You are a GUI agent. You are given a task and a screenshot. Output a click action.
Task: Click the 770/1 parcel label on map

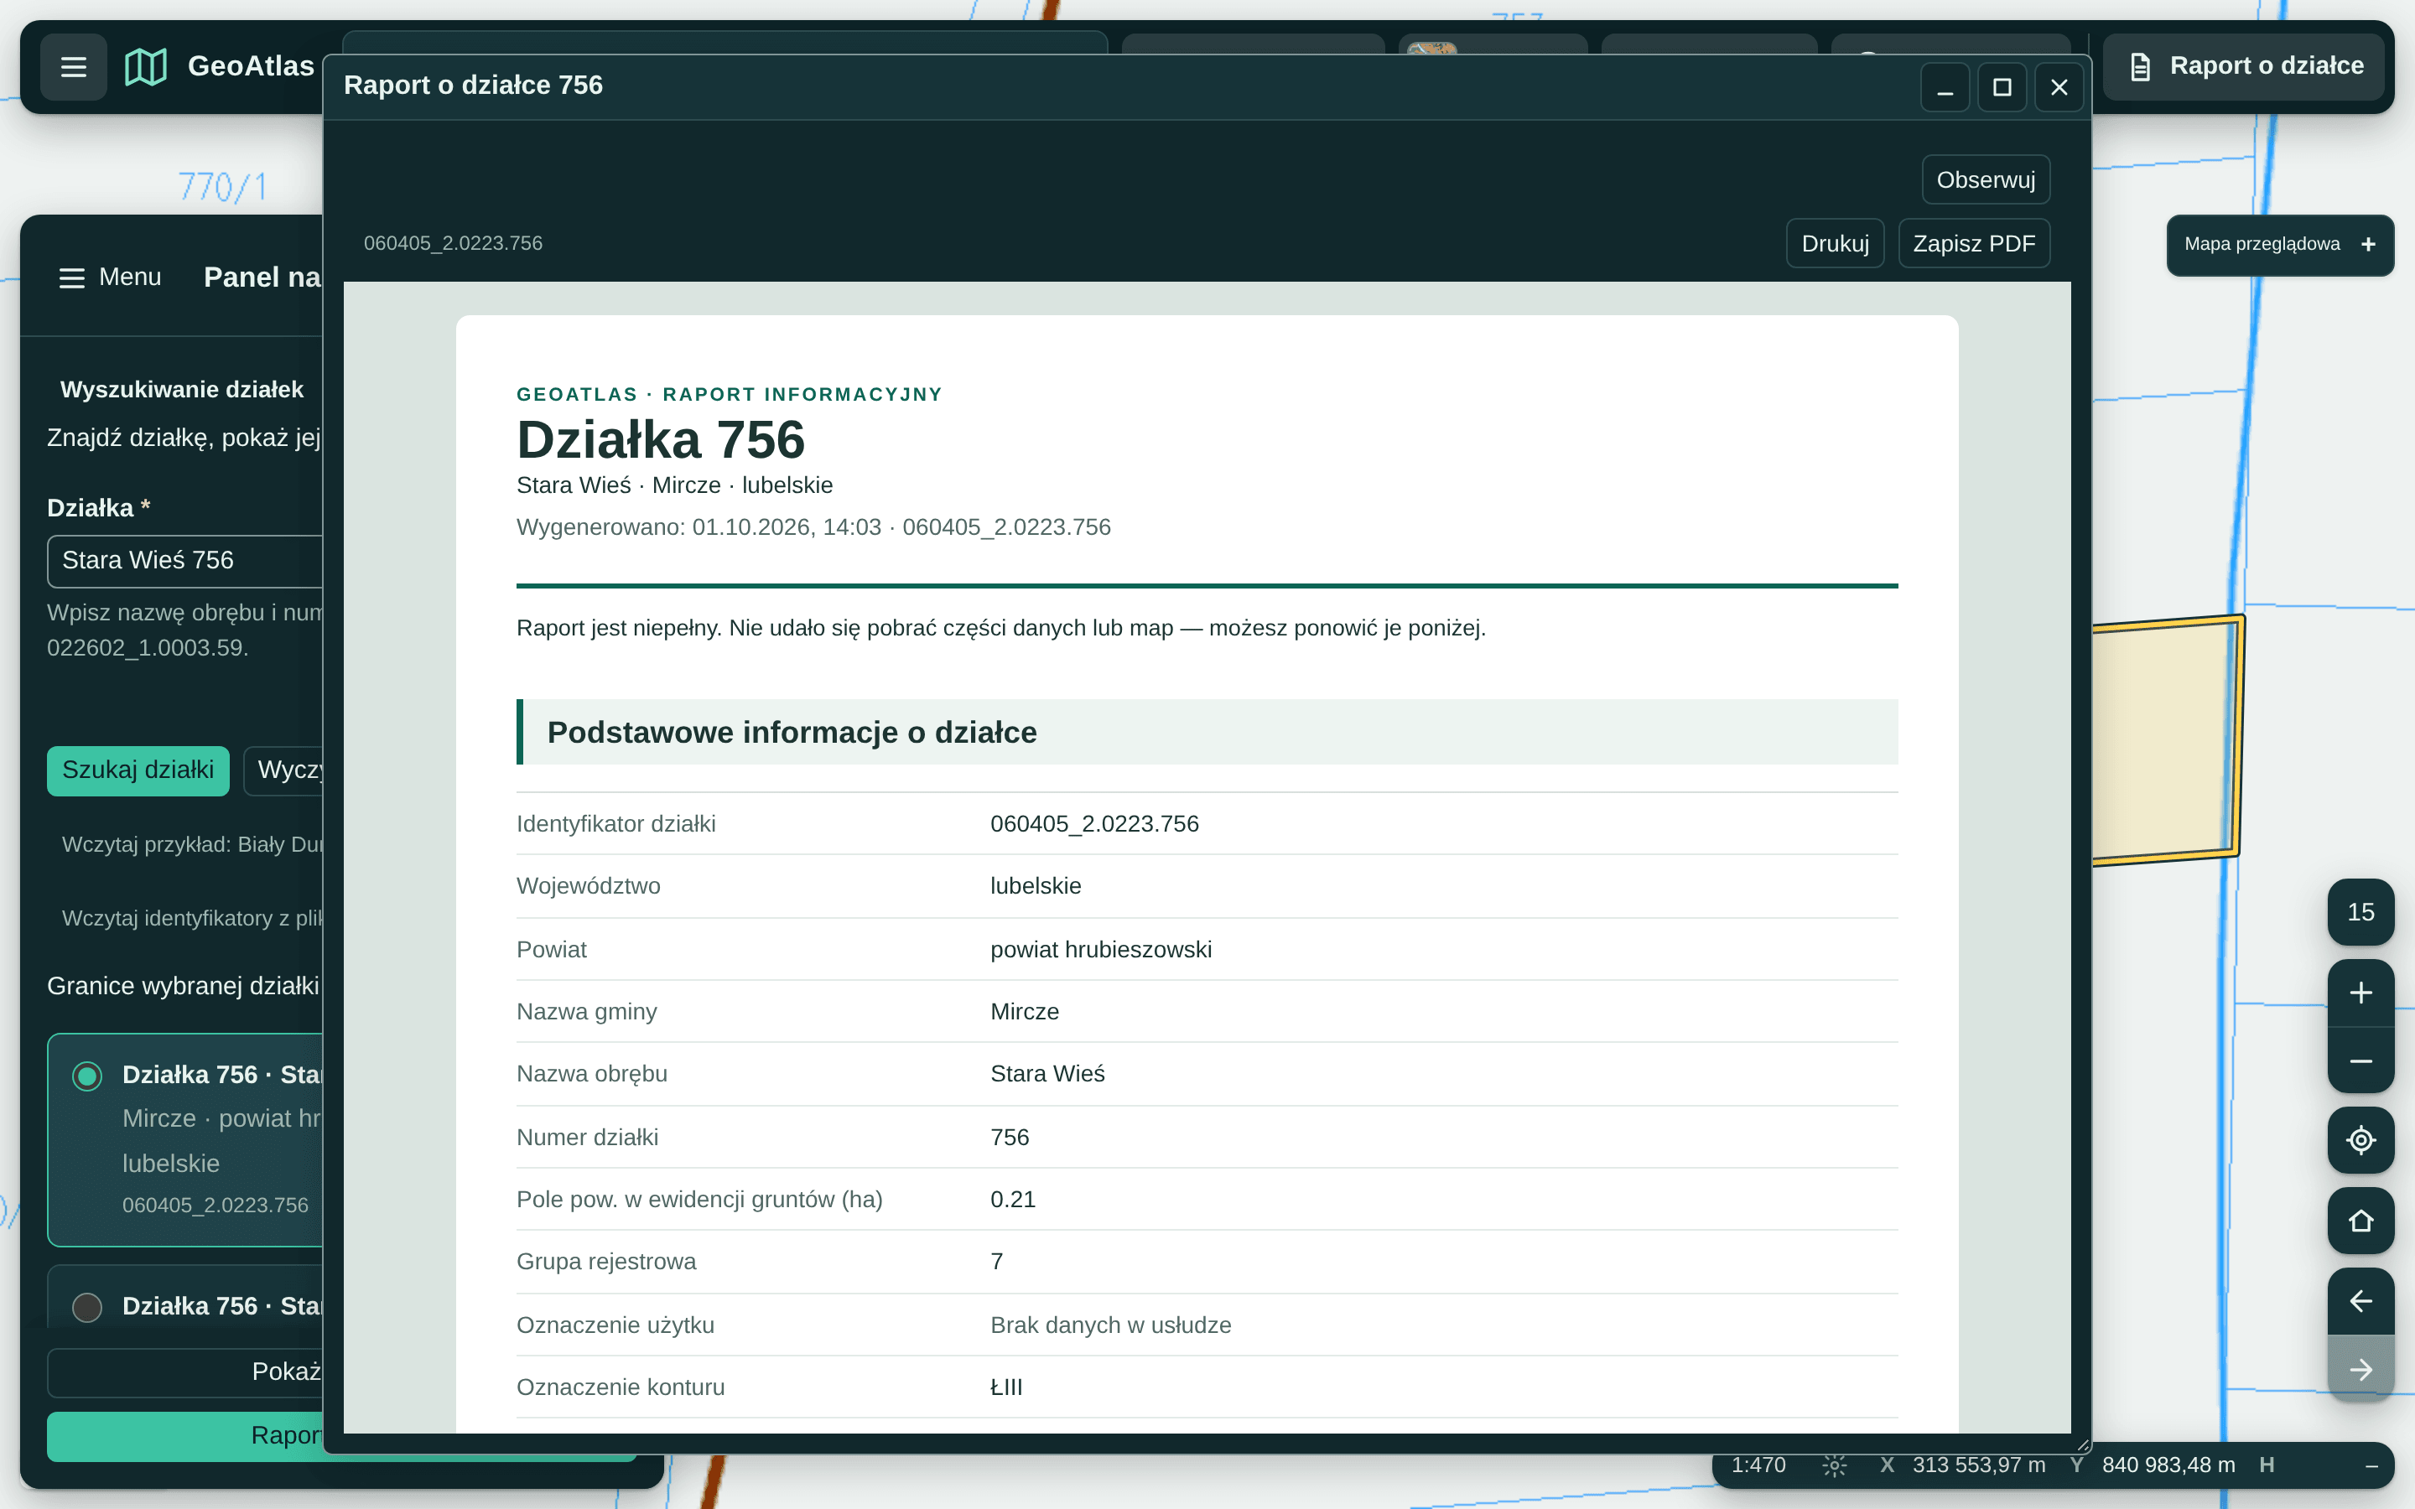pos(224,187)
